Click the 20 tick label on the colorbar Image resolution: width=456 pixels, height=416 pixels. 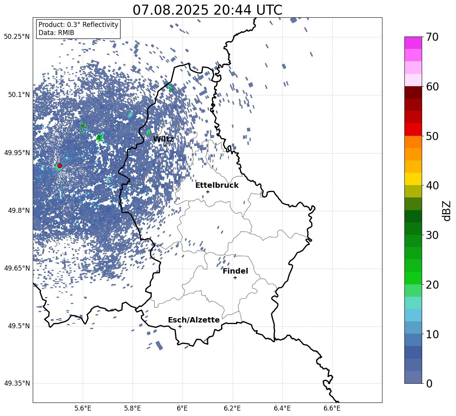click(x=432, y=285)
